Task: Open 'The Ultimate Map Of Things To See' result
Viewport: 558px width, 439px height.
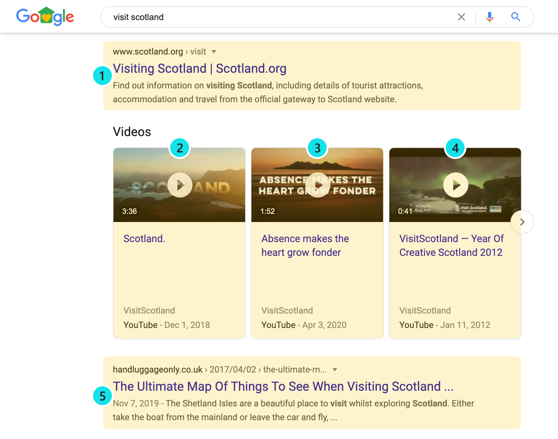Action: pyautogui.click(x=283, y=386)
